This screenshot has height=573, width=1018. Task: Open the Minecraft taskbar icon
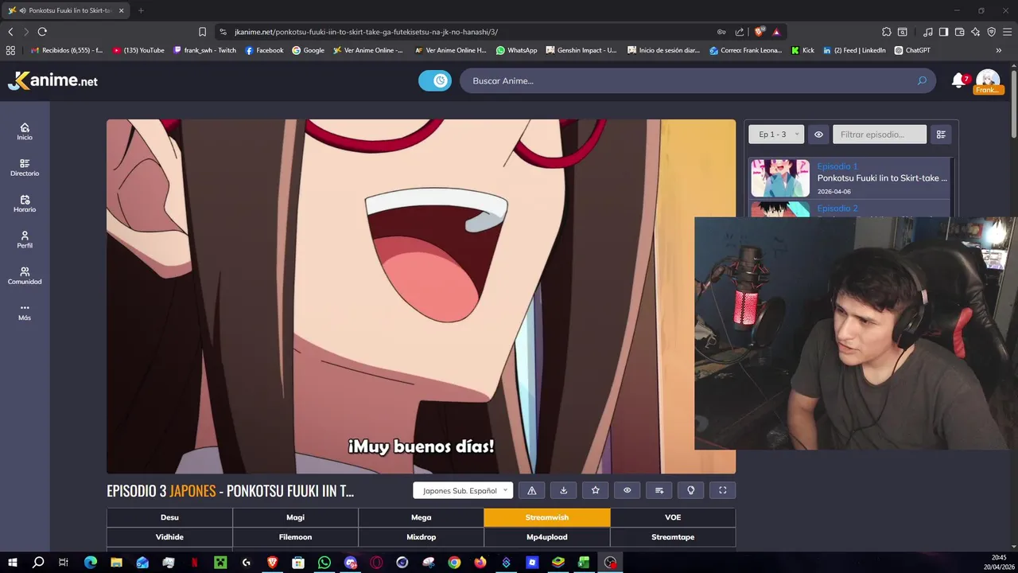(x=220, y=563)
